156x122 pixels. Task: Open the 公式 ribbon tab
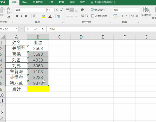(51, 2)
